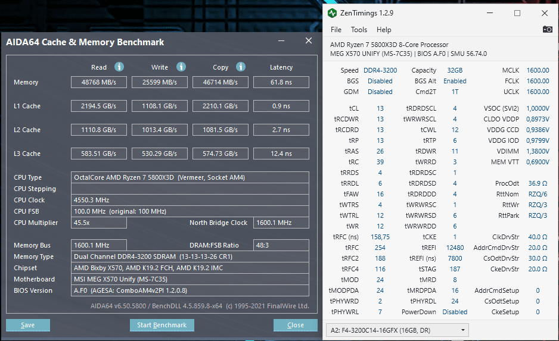The width and height of the screenshot is (559, 341).
Task: Click the tRDWR value 11
Action: point(455,151)
